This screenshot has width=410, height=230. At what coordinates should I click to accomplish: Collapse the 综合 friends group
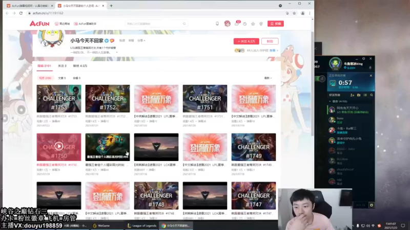pyautogui.click(x=330, y=101)
